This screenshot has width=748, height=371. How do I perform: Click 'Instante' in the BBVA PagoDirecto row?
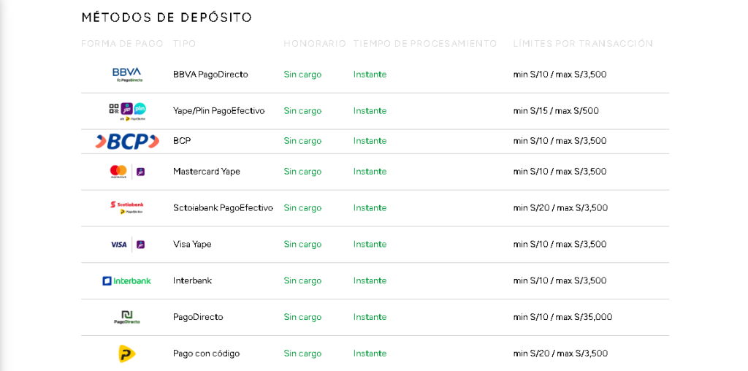pyautogui.click(x=370, y=74)
